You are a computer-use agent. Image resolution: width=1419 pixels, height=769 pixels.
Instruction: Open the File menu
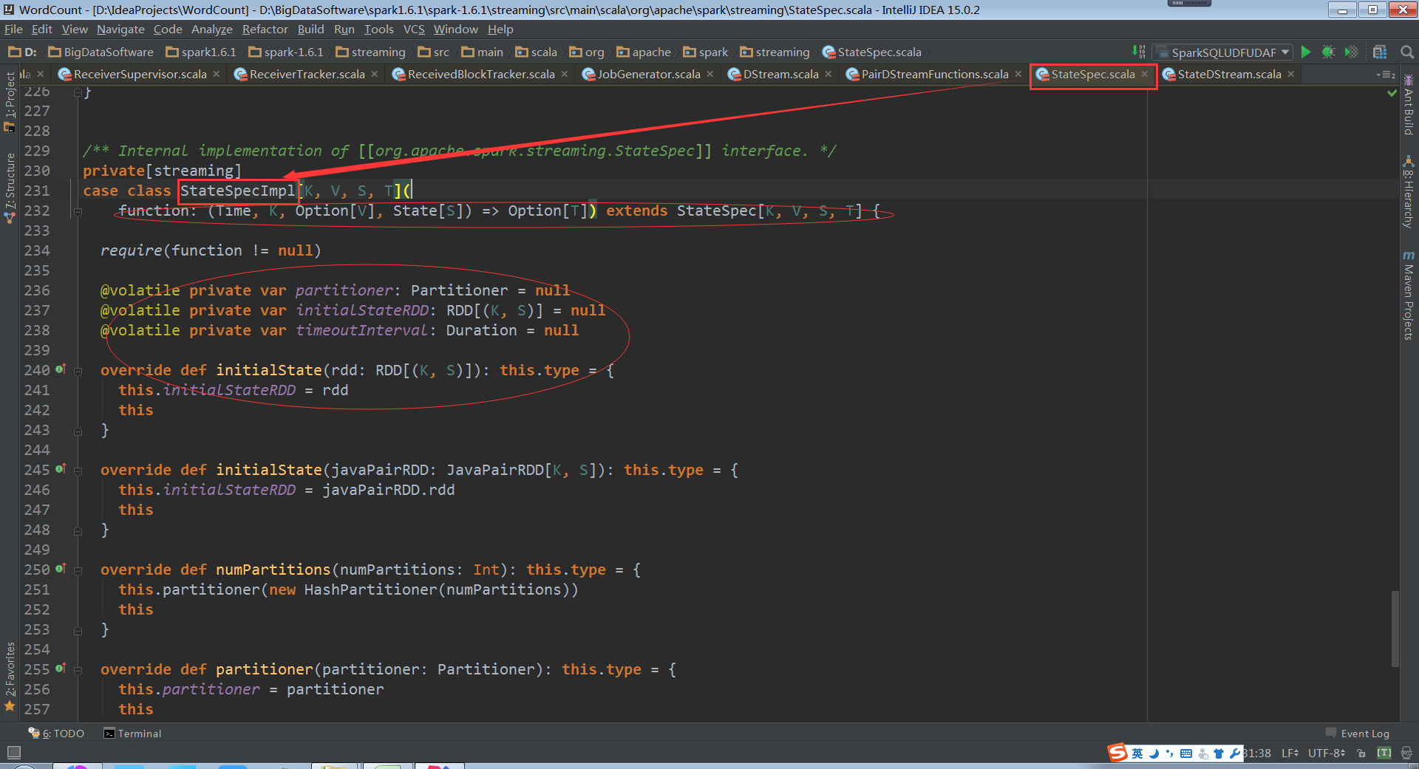click(x=13, y=29)
